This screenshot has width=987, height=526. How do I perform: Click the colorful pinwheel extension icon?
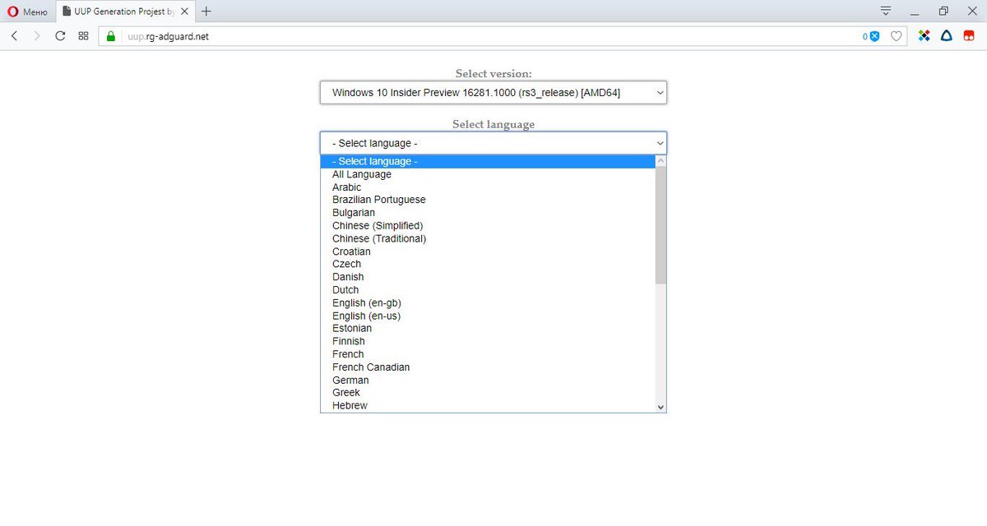(924, 36)
